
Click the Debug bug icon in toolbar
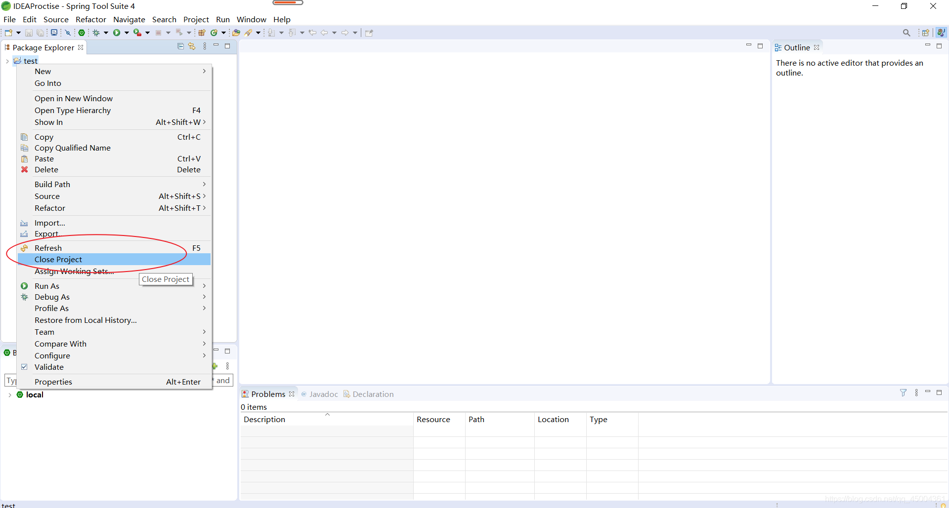coord(96,33)
